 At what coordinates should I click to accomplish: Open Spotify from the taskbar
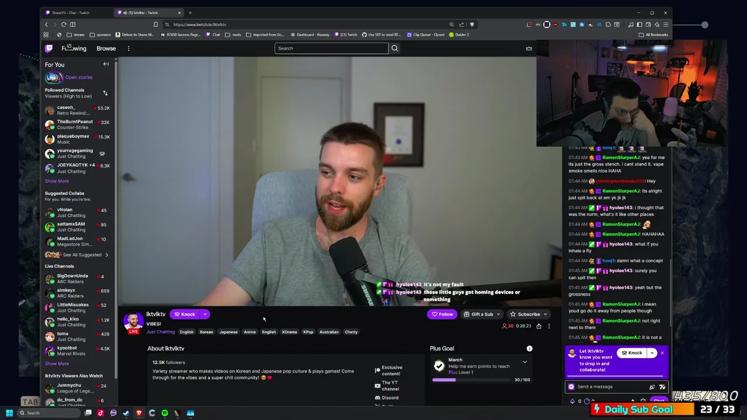tap(165, 413)
